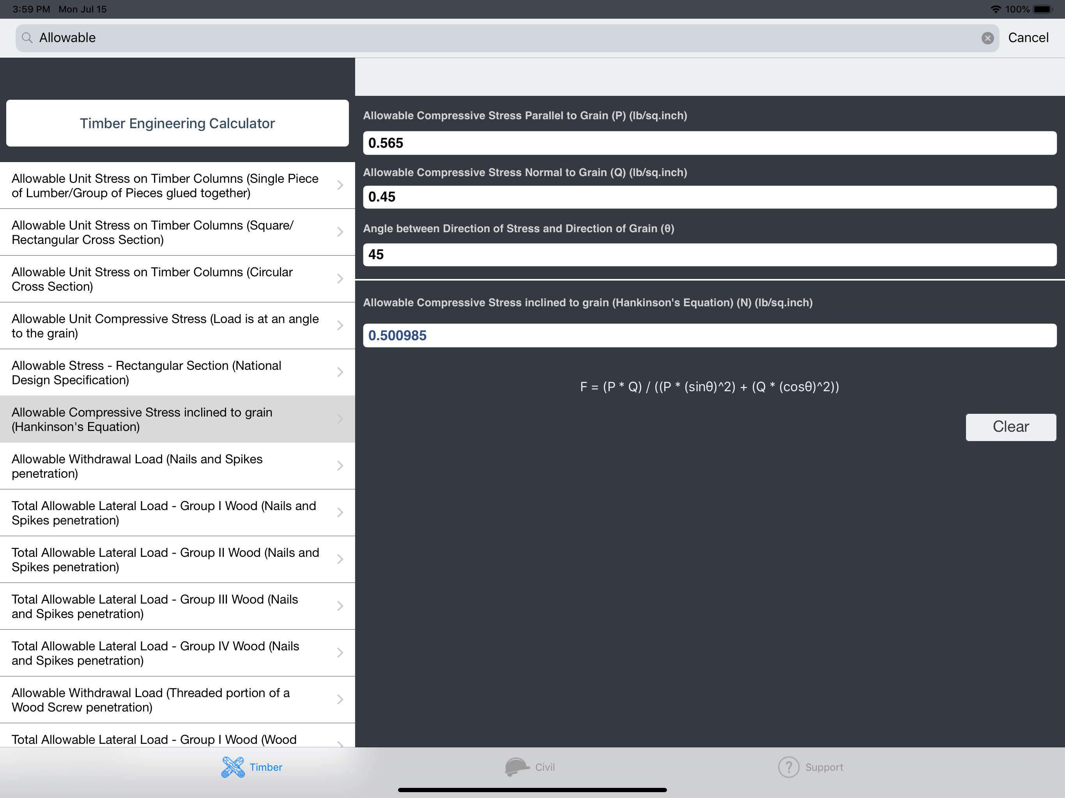This screenshot has height=798, width=1065.
Task: Click the Timber Engineering Calculator header button
Action: [177, 123]
